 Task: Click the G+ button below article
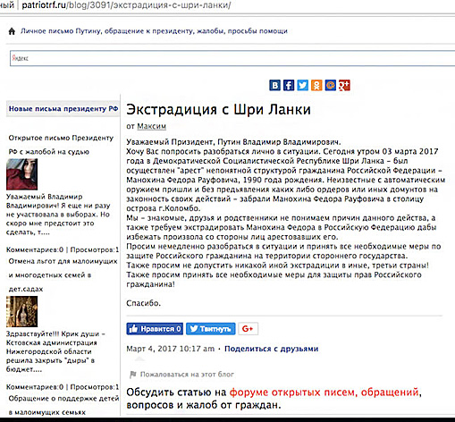coord(248,329)
